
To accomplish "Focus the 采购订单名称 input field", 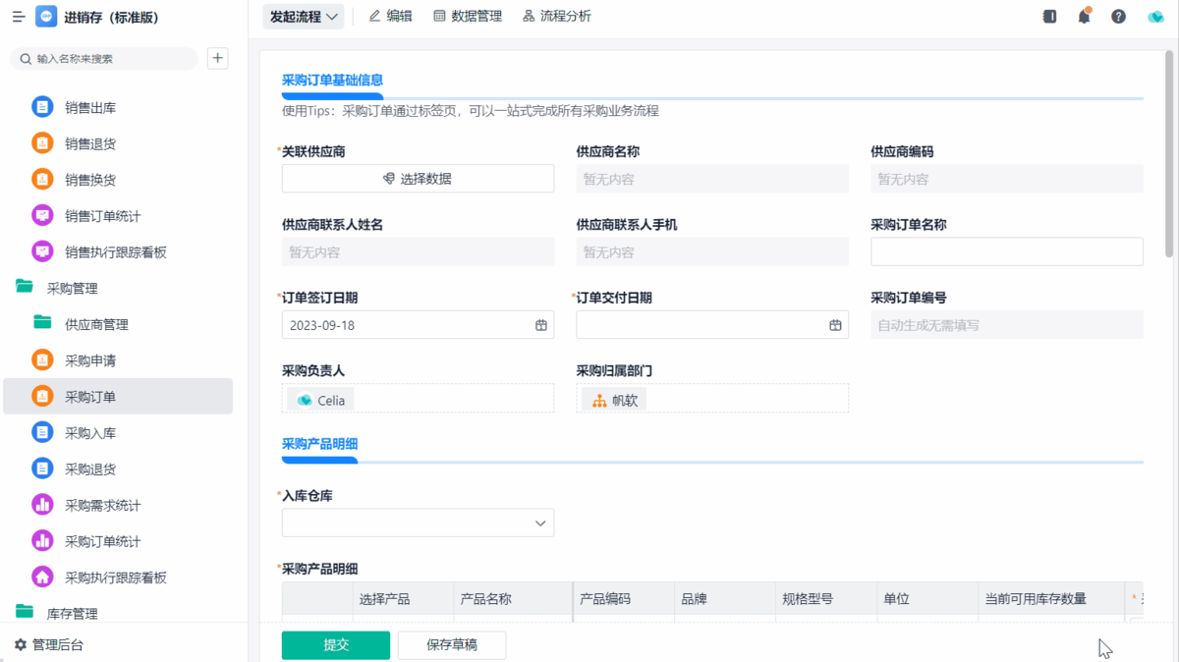I will point(1007,251).
